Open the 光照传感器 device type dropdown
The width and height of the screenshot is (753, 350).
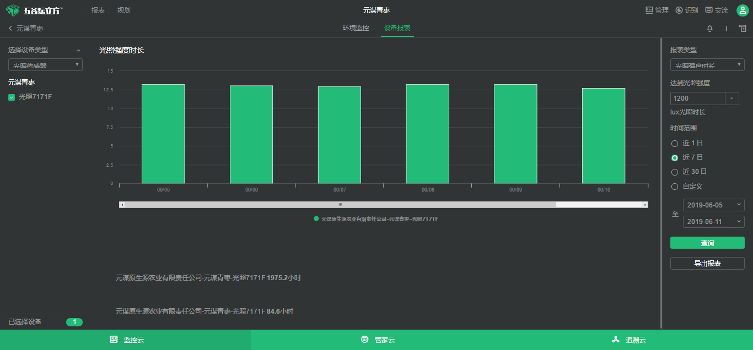pyautogui.click(x=45, y=65)
